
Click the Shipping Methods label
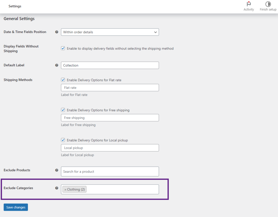pyautogui.click(x=18, y=80)
